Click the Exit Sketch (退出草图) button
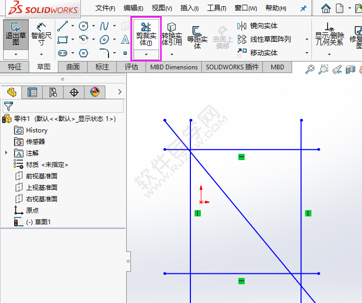 click(16, 34)
